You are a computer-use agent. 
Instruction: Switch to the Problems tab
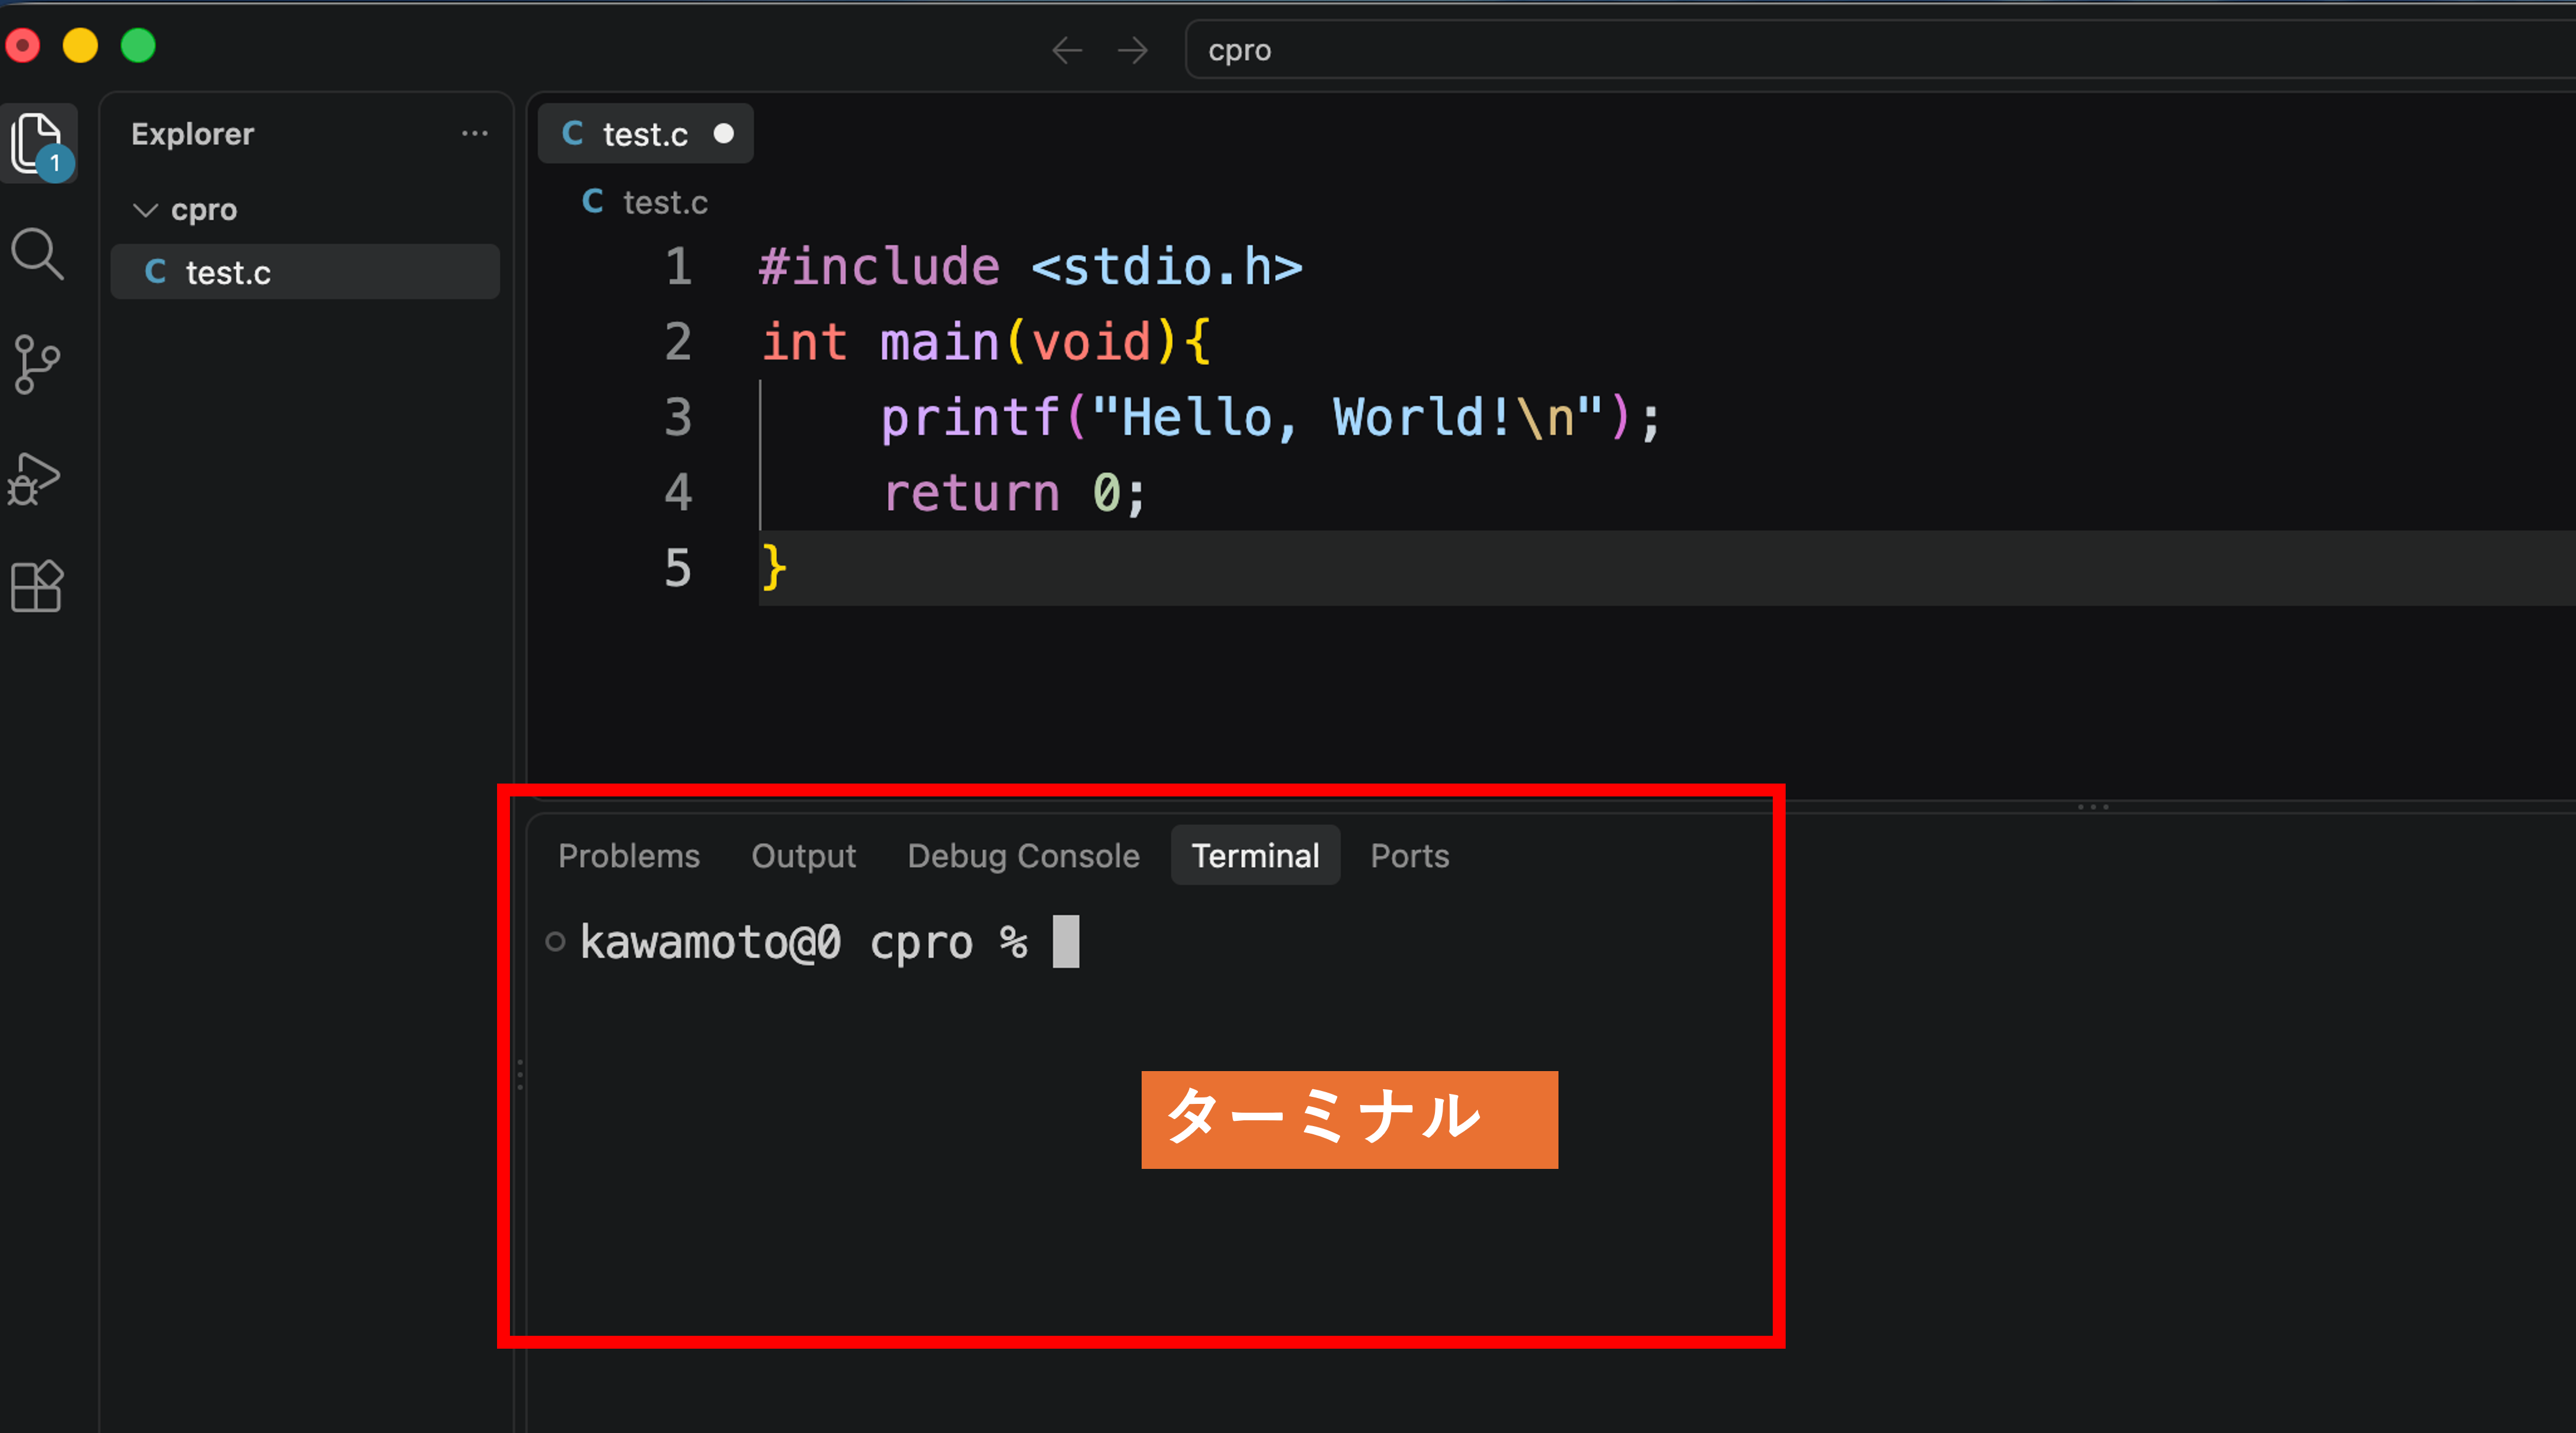[x=629, y=856]
